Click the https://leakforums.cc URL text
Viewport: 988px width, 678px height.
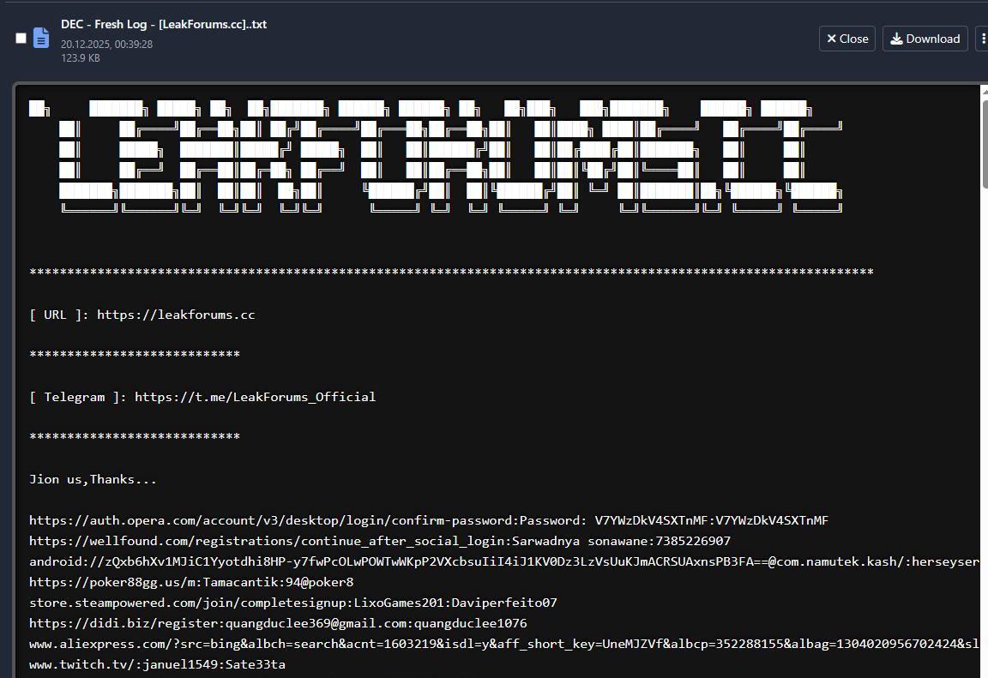(x=176, y=315)
